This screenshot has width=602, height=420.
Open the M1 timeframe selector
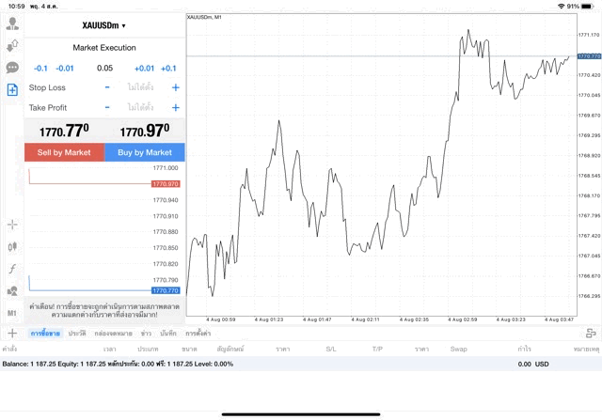coord(12,313)
